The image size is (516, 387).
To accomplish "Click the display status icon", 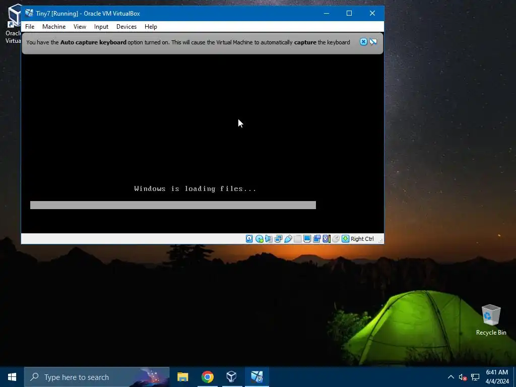I will click(x=307, y=239).
